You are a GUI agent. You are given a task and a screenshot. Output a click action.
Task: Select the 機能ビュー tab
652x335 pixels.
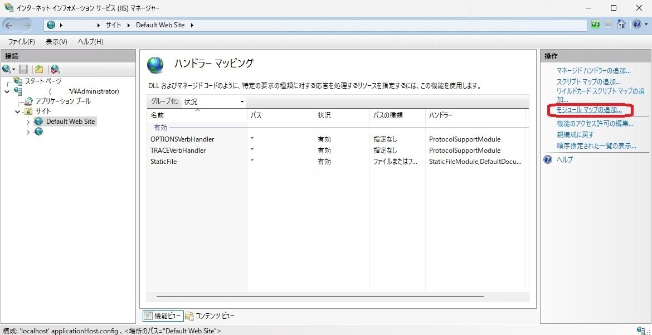(x=162, y=315)
